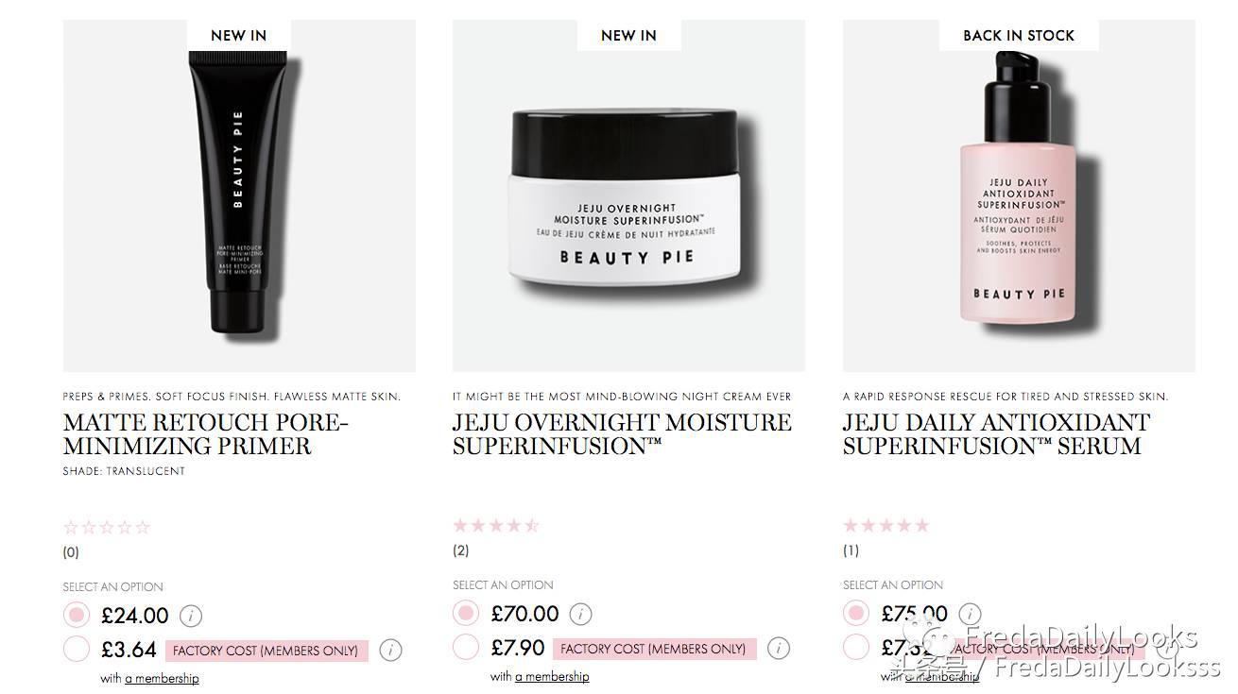This screenshot has width=1238, height=694.
Task: Select the £70.00 option for night cream
Action: (x=466, y=614)
